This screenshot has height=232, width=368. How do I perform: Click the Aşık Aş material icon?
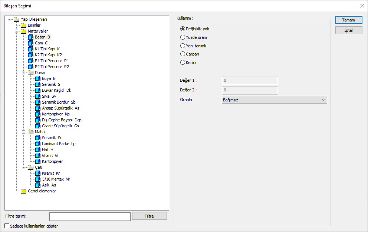[37, 185]
